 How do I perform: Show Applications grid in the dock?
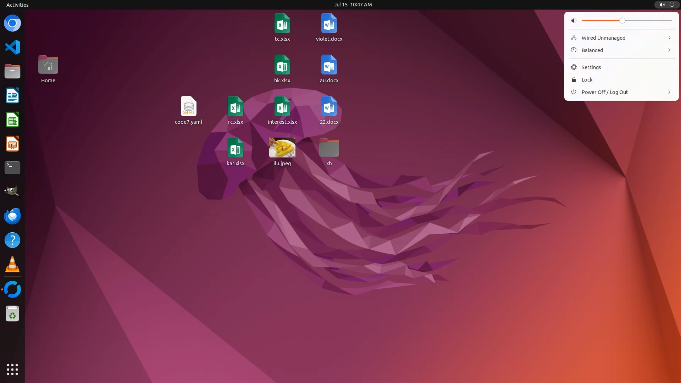pos(12,370)
